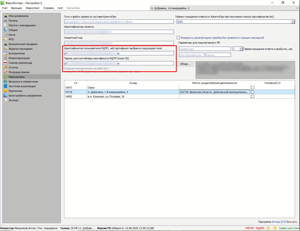This screenshot has height=231, width=300.
Task: Click the сервер:порт input field
Action: pyautogui.click(x=205, y=49)
